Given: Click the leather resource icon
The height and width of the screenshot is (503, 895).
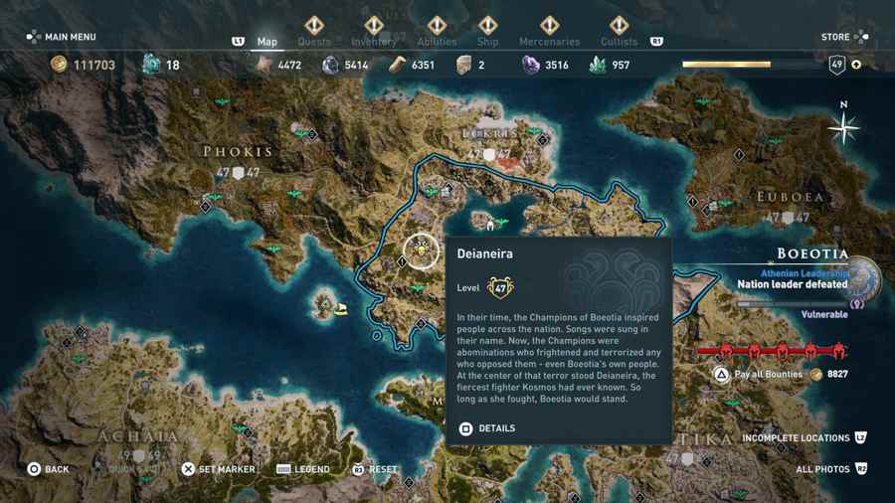Looking at the screenshot, I should tap(264, 65).
